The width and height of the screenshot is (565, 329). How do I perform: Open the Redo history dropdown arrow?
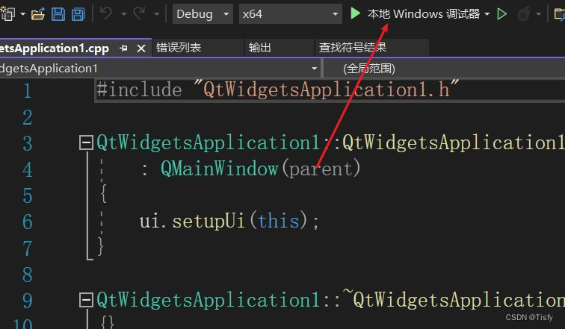pos(157,14)
